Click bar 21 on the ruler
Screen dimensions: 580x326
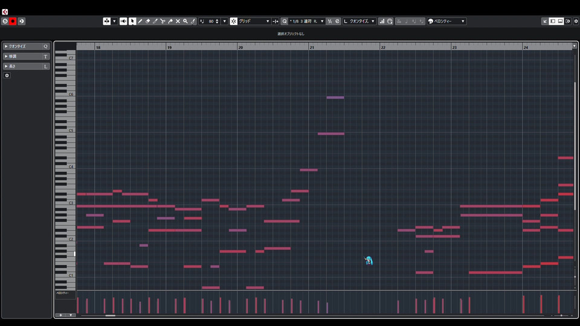point(312,47)
